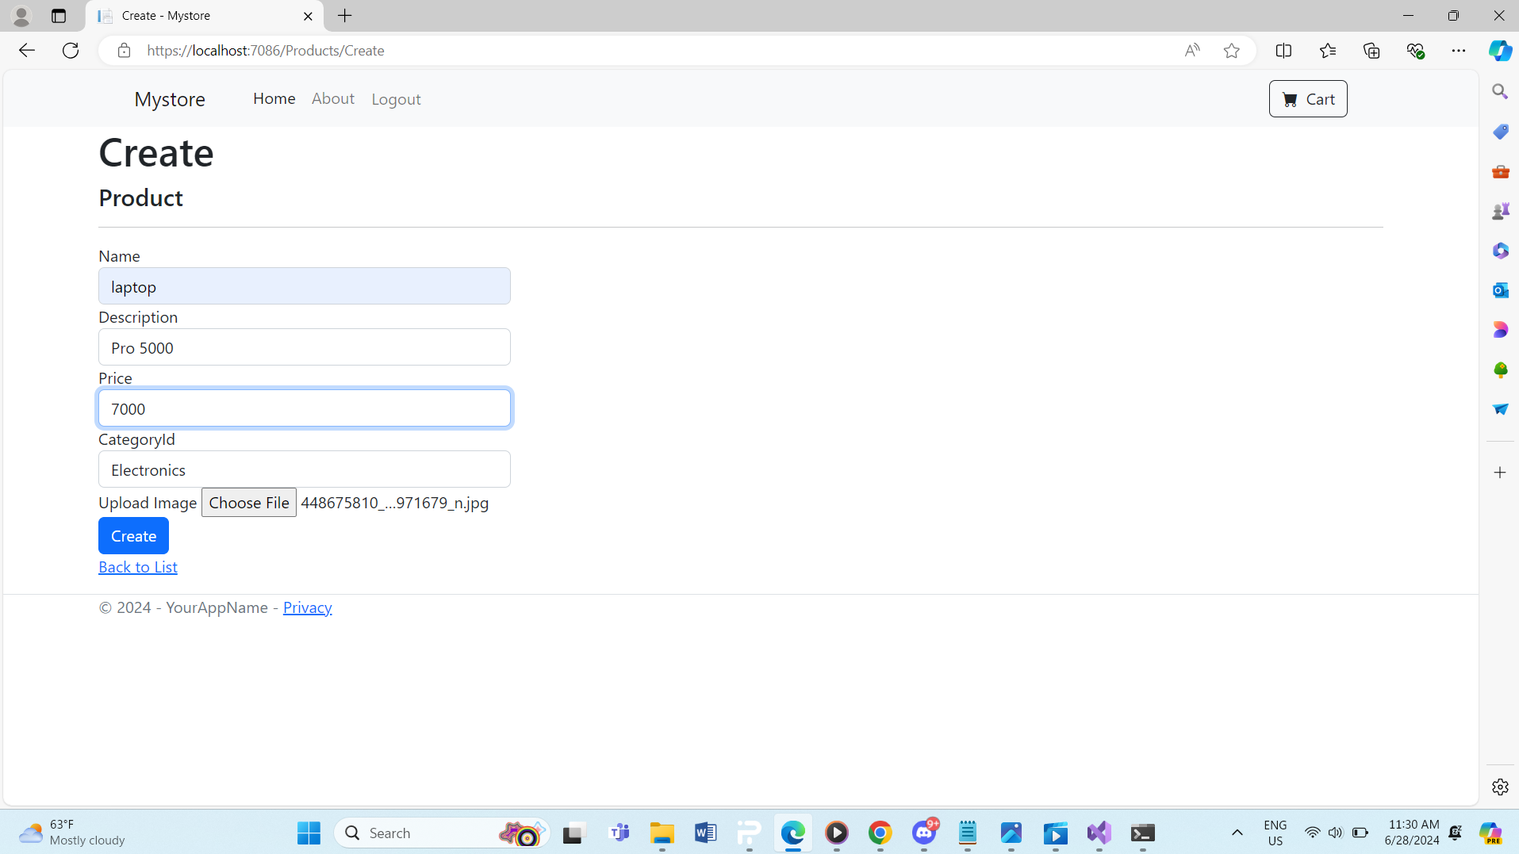
Task: Add this page to favorites
Action: tap(1232, 51)
